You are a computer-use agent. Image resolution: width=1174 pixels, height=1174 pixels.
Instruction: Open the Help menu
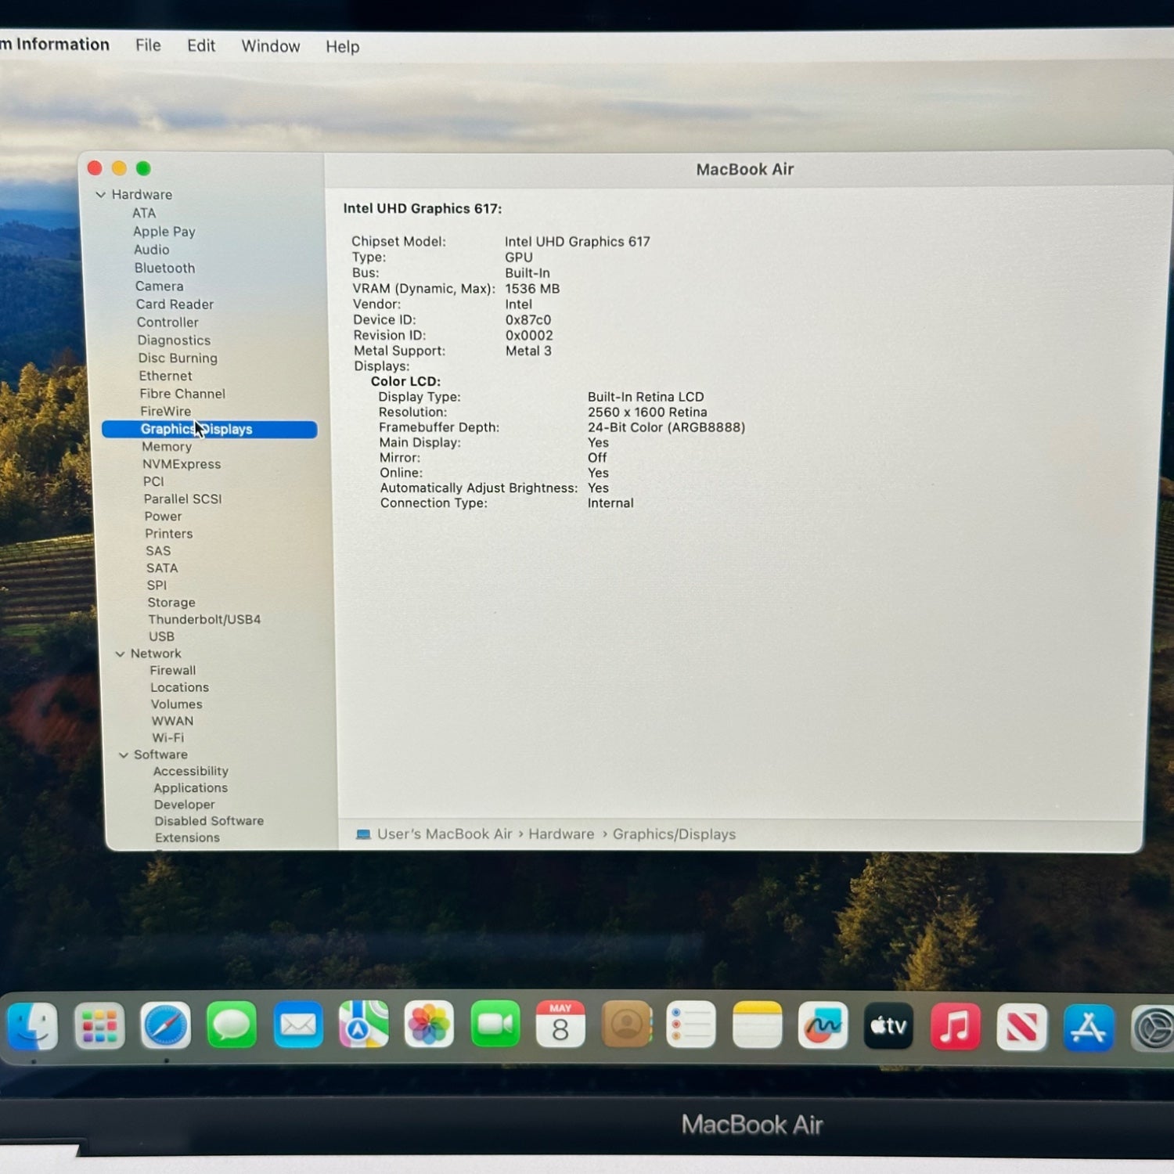[x=343, y=47]
